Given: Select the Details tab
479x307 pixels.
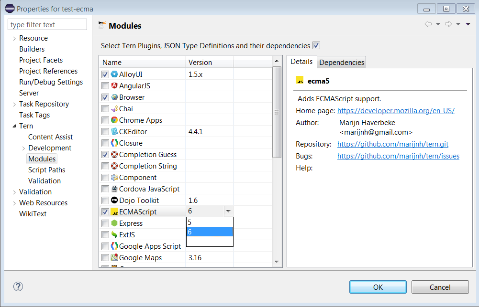Looking at the screenshot, I should click(302, 62).
